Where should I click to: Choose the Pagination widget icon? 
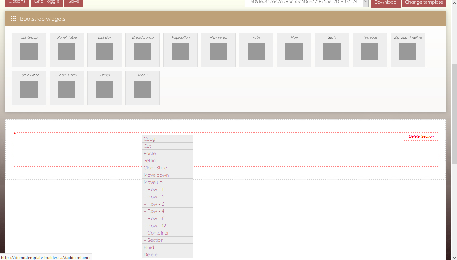tap(180, 51)
